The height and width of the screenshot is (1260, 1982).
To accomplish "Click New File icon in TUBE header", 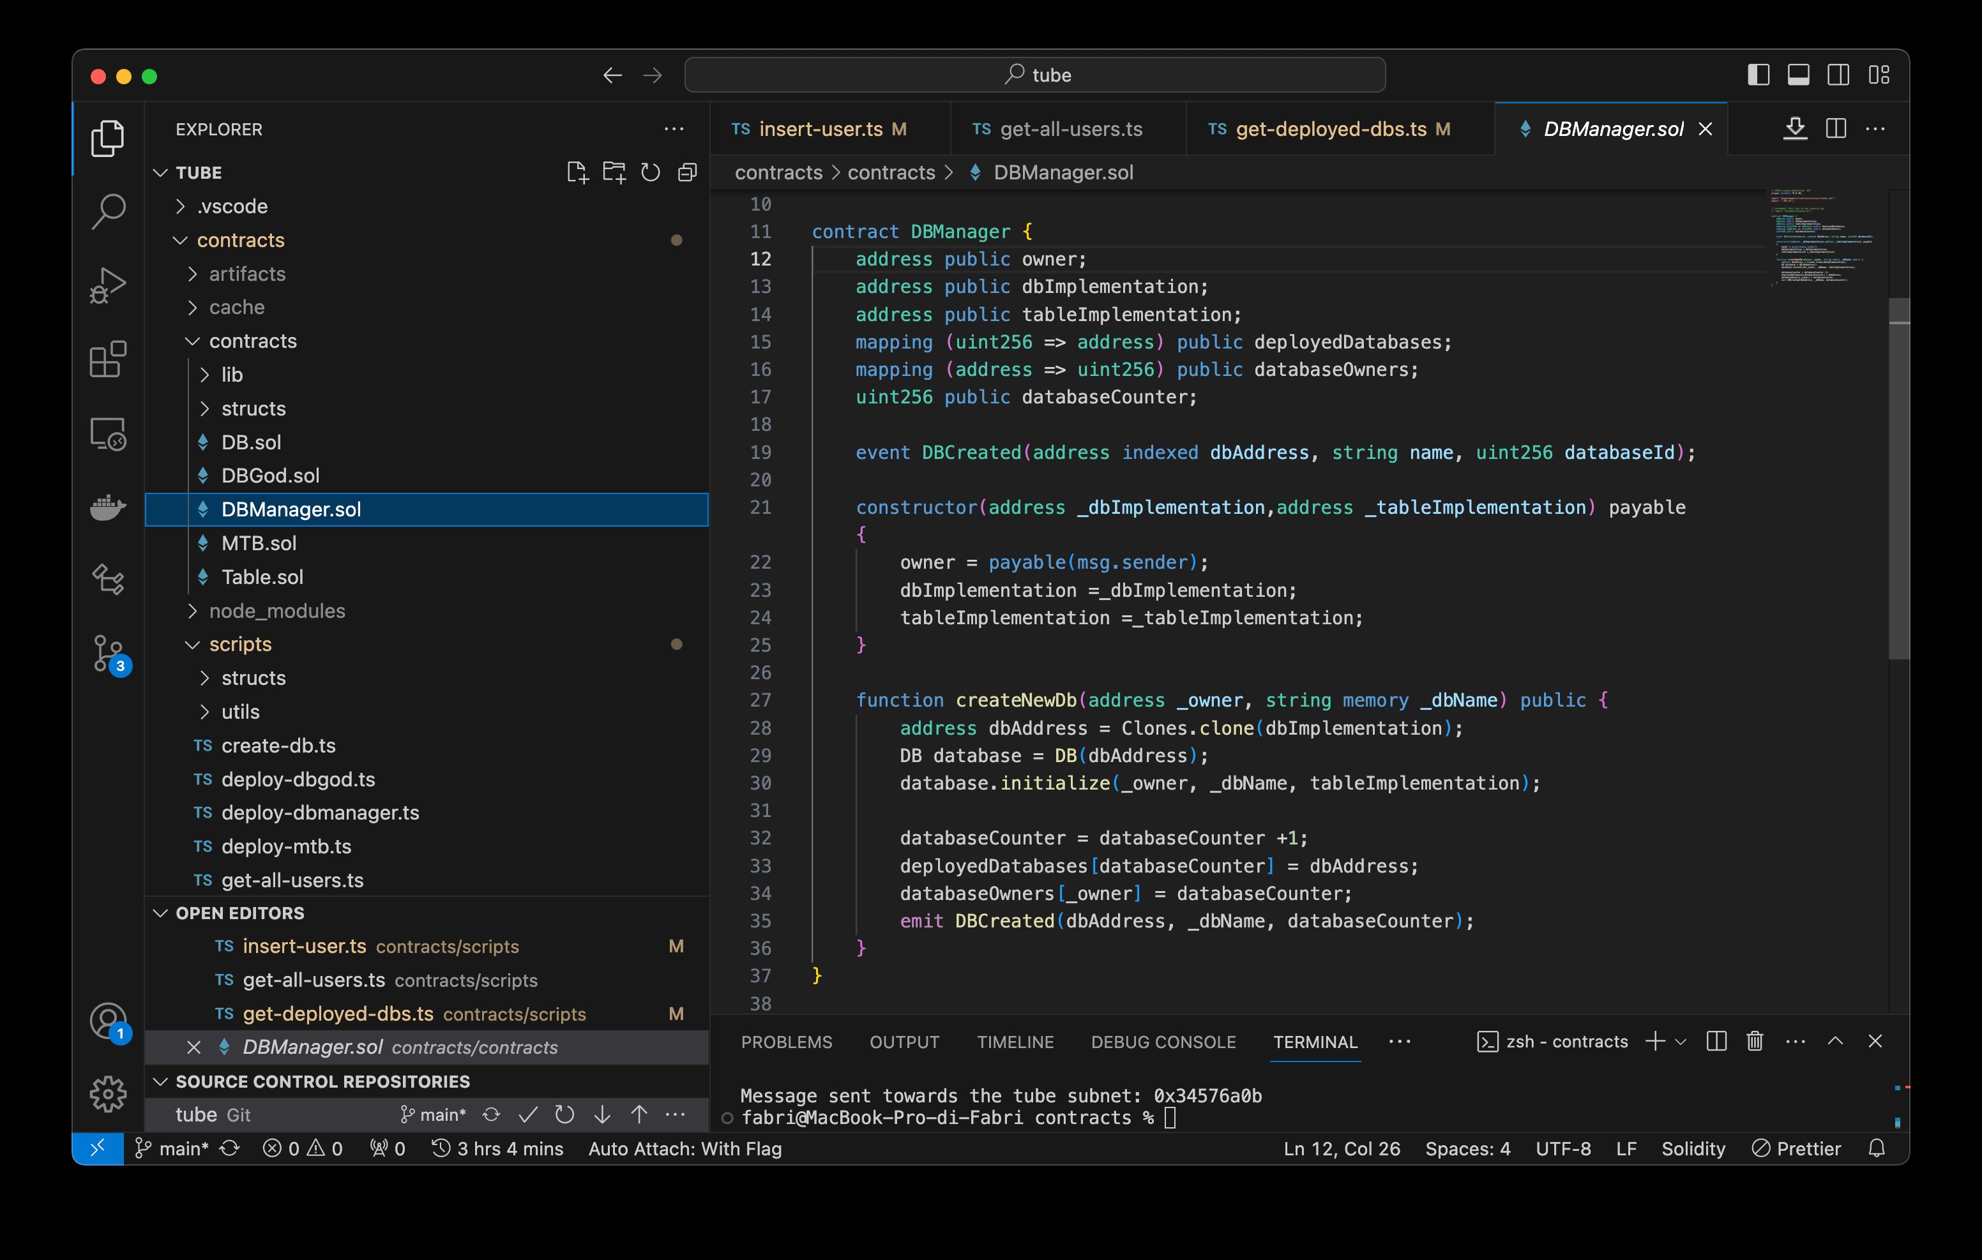I will point(578,172).
